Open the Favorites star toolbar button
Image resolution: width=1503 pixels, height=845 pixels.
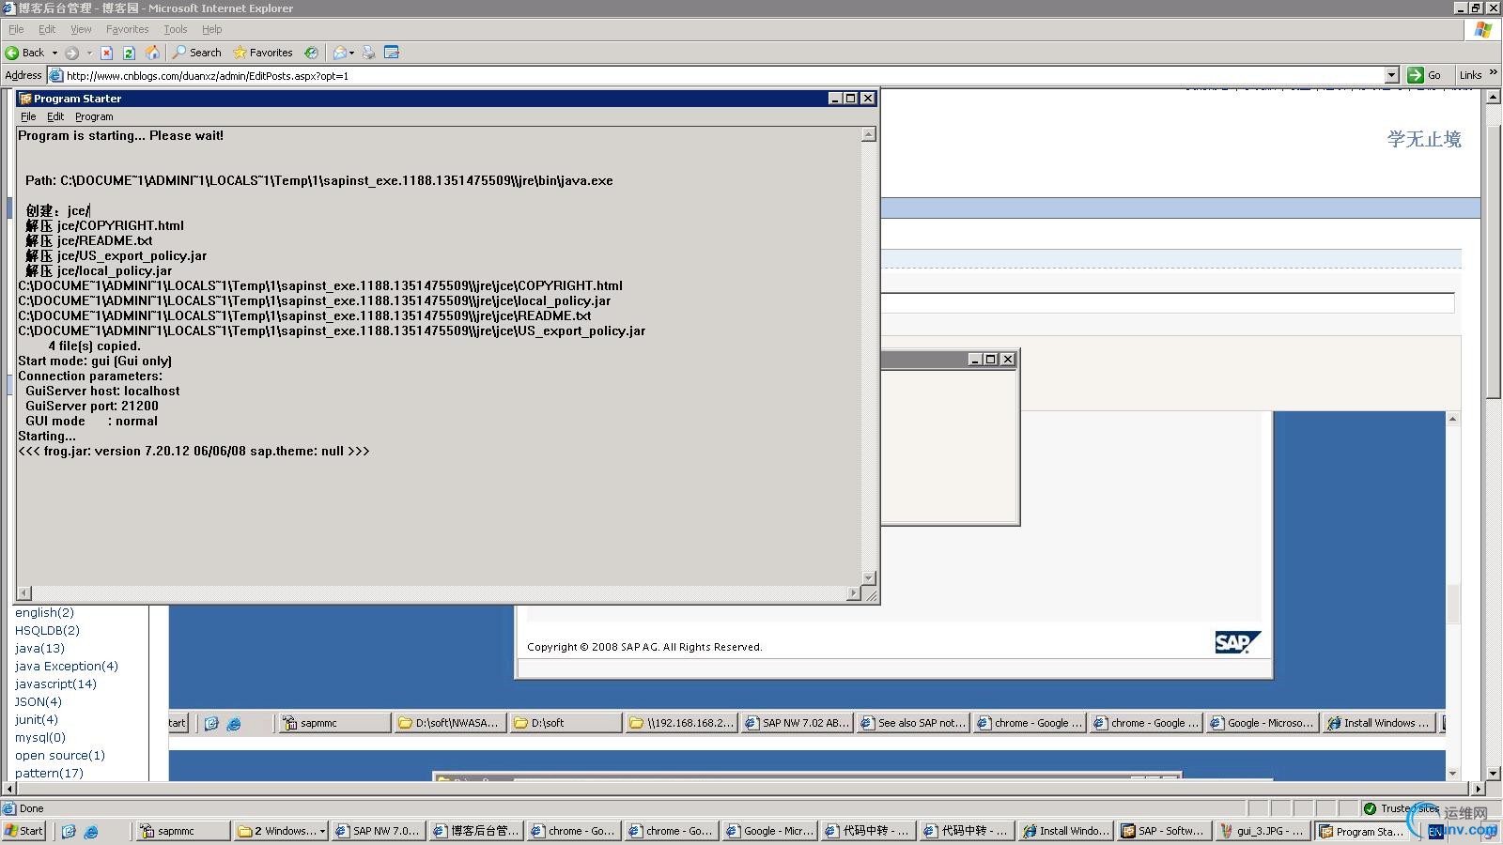point(263,53)
